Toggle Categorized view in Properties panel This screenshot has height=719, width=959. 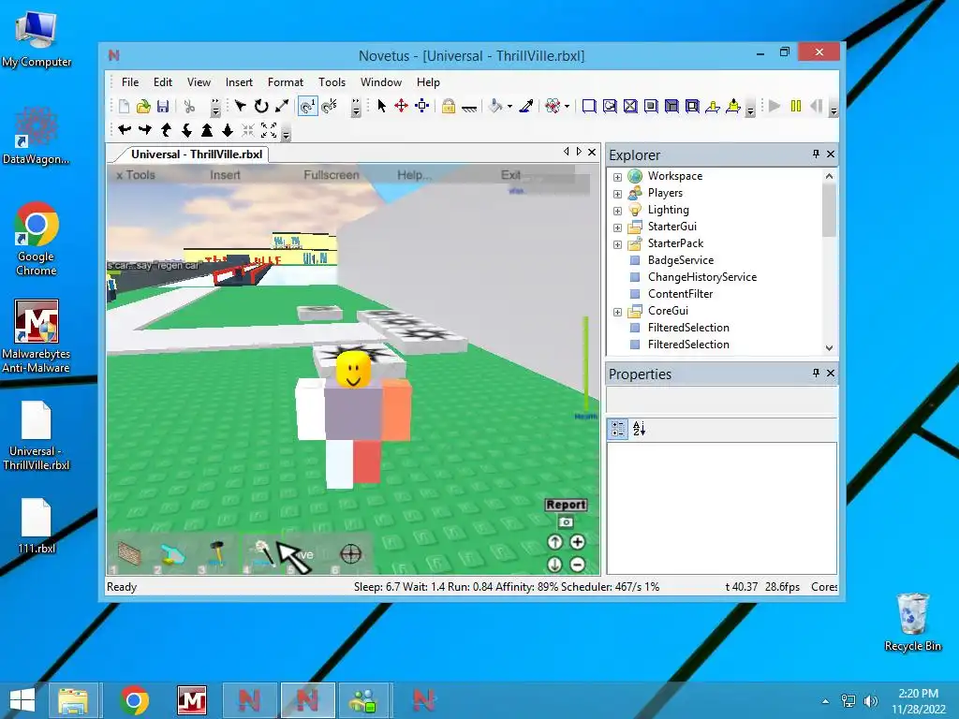(x=618, y=429)
